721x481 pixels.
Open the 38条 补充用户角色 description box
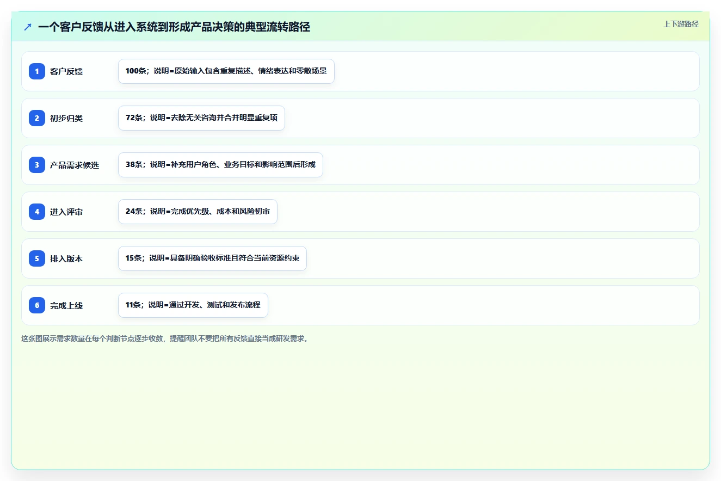[x=220, y=165]
